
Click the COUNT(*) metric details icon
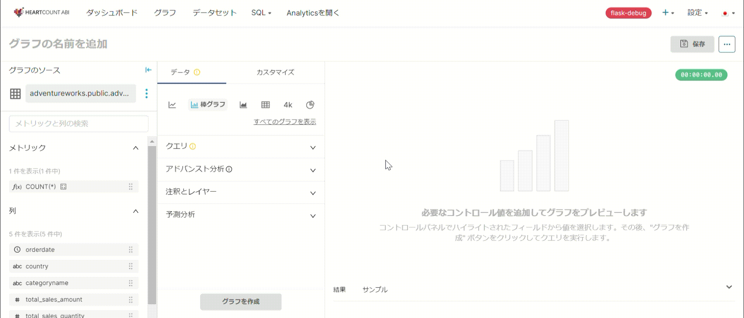(64, 186)
